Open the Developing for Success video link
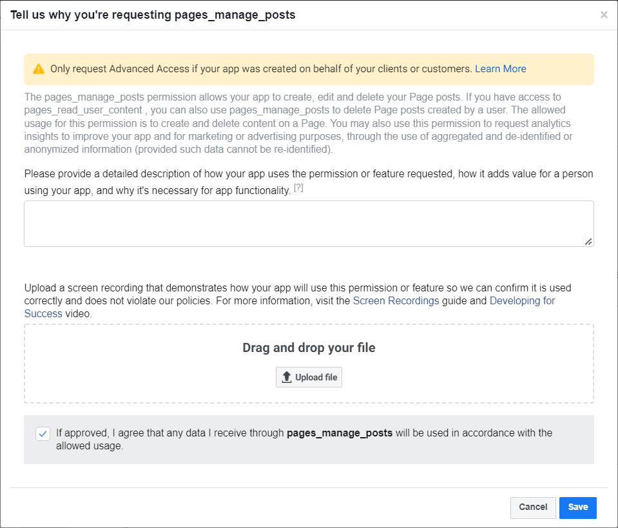The image size is (618, 528). (522, 300)
